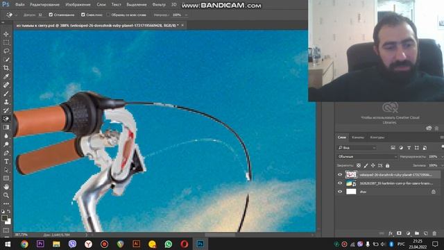The height and width of the screenshot is (250, 444).
Task: Hide the velosiped-26 layer
Action: pos(340,175)
